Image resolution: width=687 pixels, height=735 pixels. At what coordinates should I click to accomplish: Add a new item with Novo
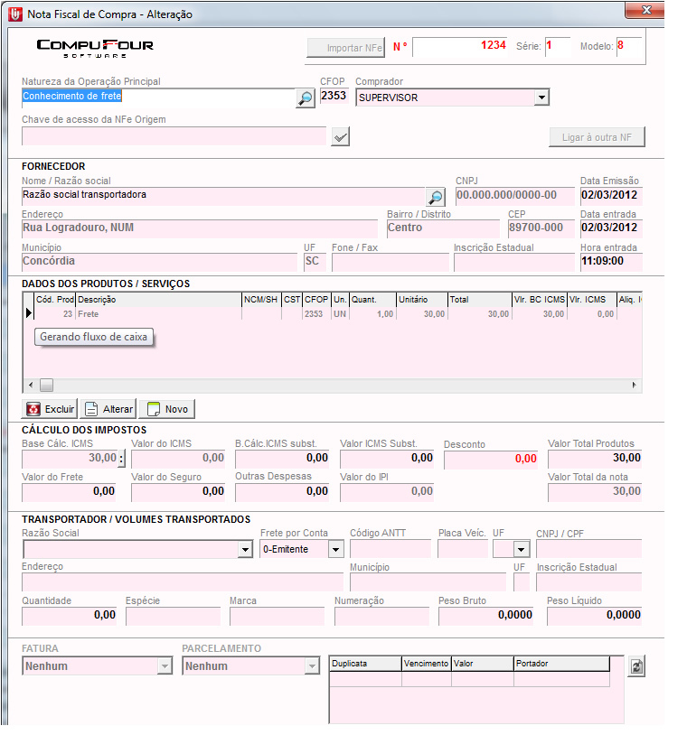tap(167, 409)
